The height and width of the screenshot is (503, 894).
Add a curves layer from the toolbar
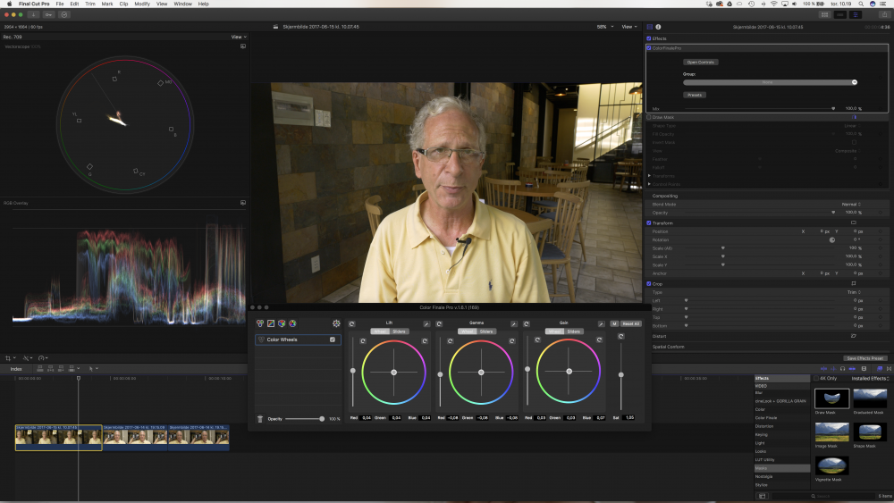tap(271, 323)
